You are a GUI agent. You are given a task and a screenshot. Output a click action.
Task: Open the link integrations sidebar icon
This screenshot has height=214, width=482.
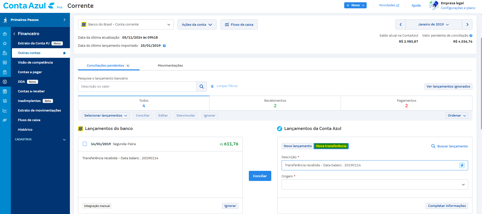[x=5, y=120]
